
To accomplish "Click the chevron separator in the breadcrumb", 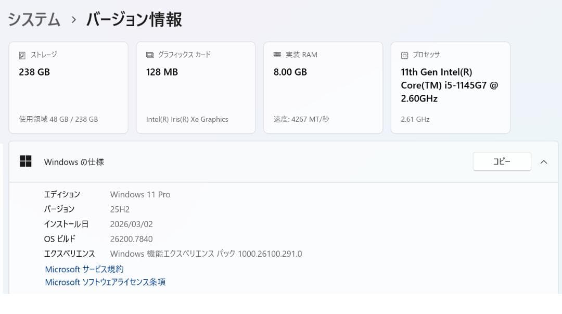I will point(72,19).
